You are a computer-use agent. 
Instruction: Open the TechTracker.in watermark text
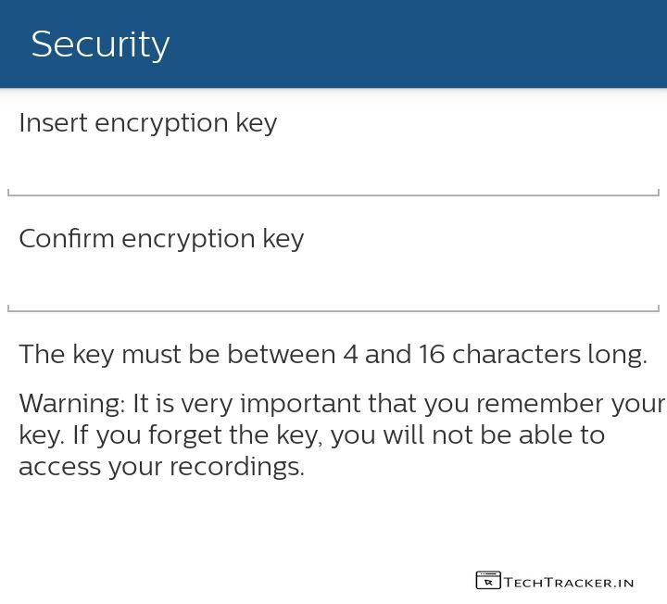pos(570,583)
